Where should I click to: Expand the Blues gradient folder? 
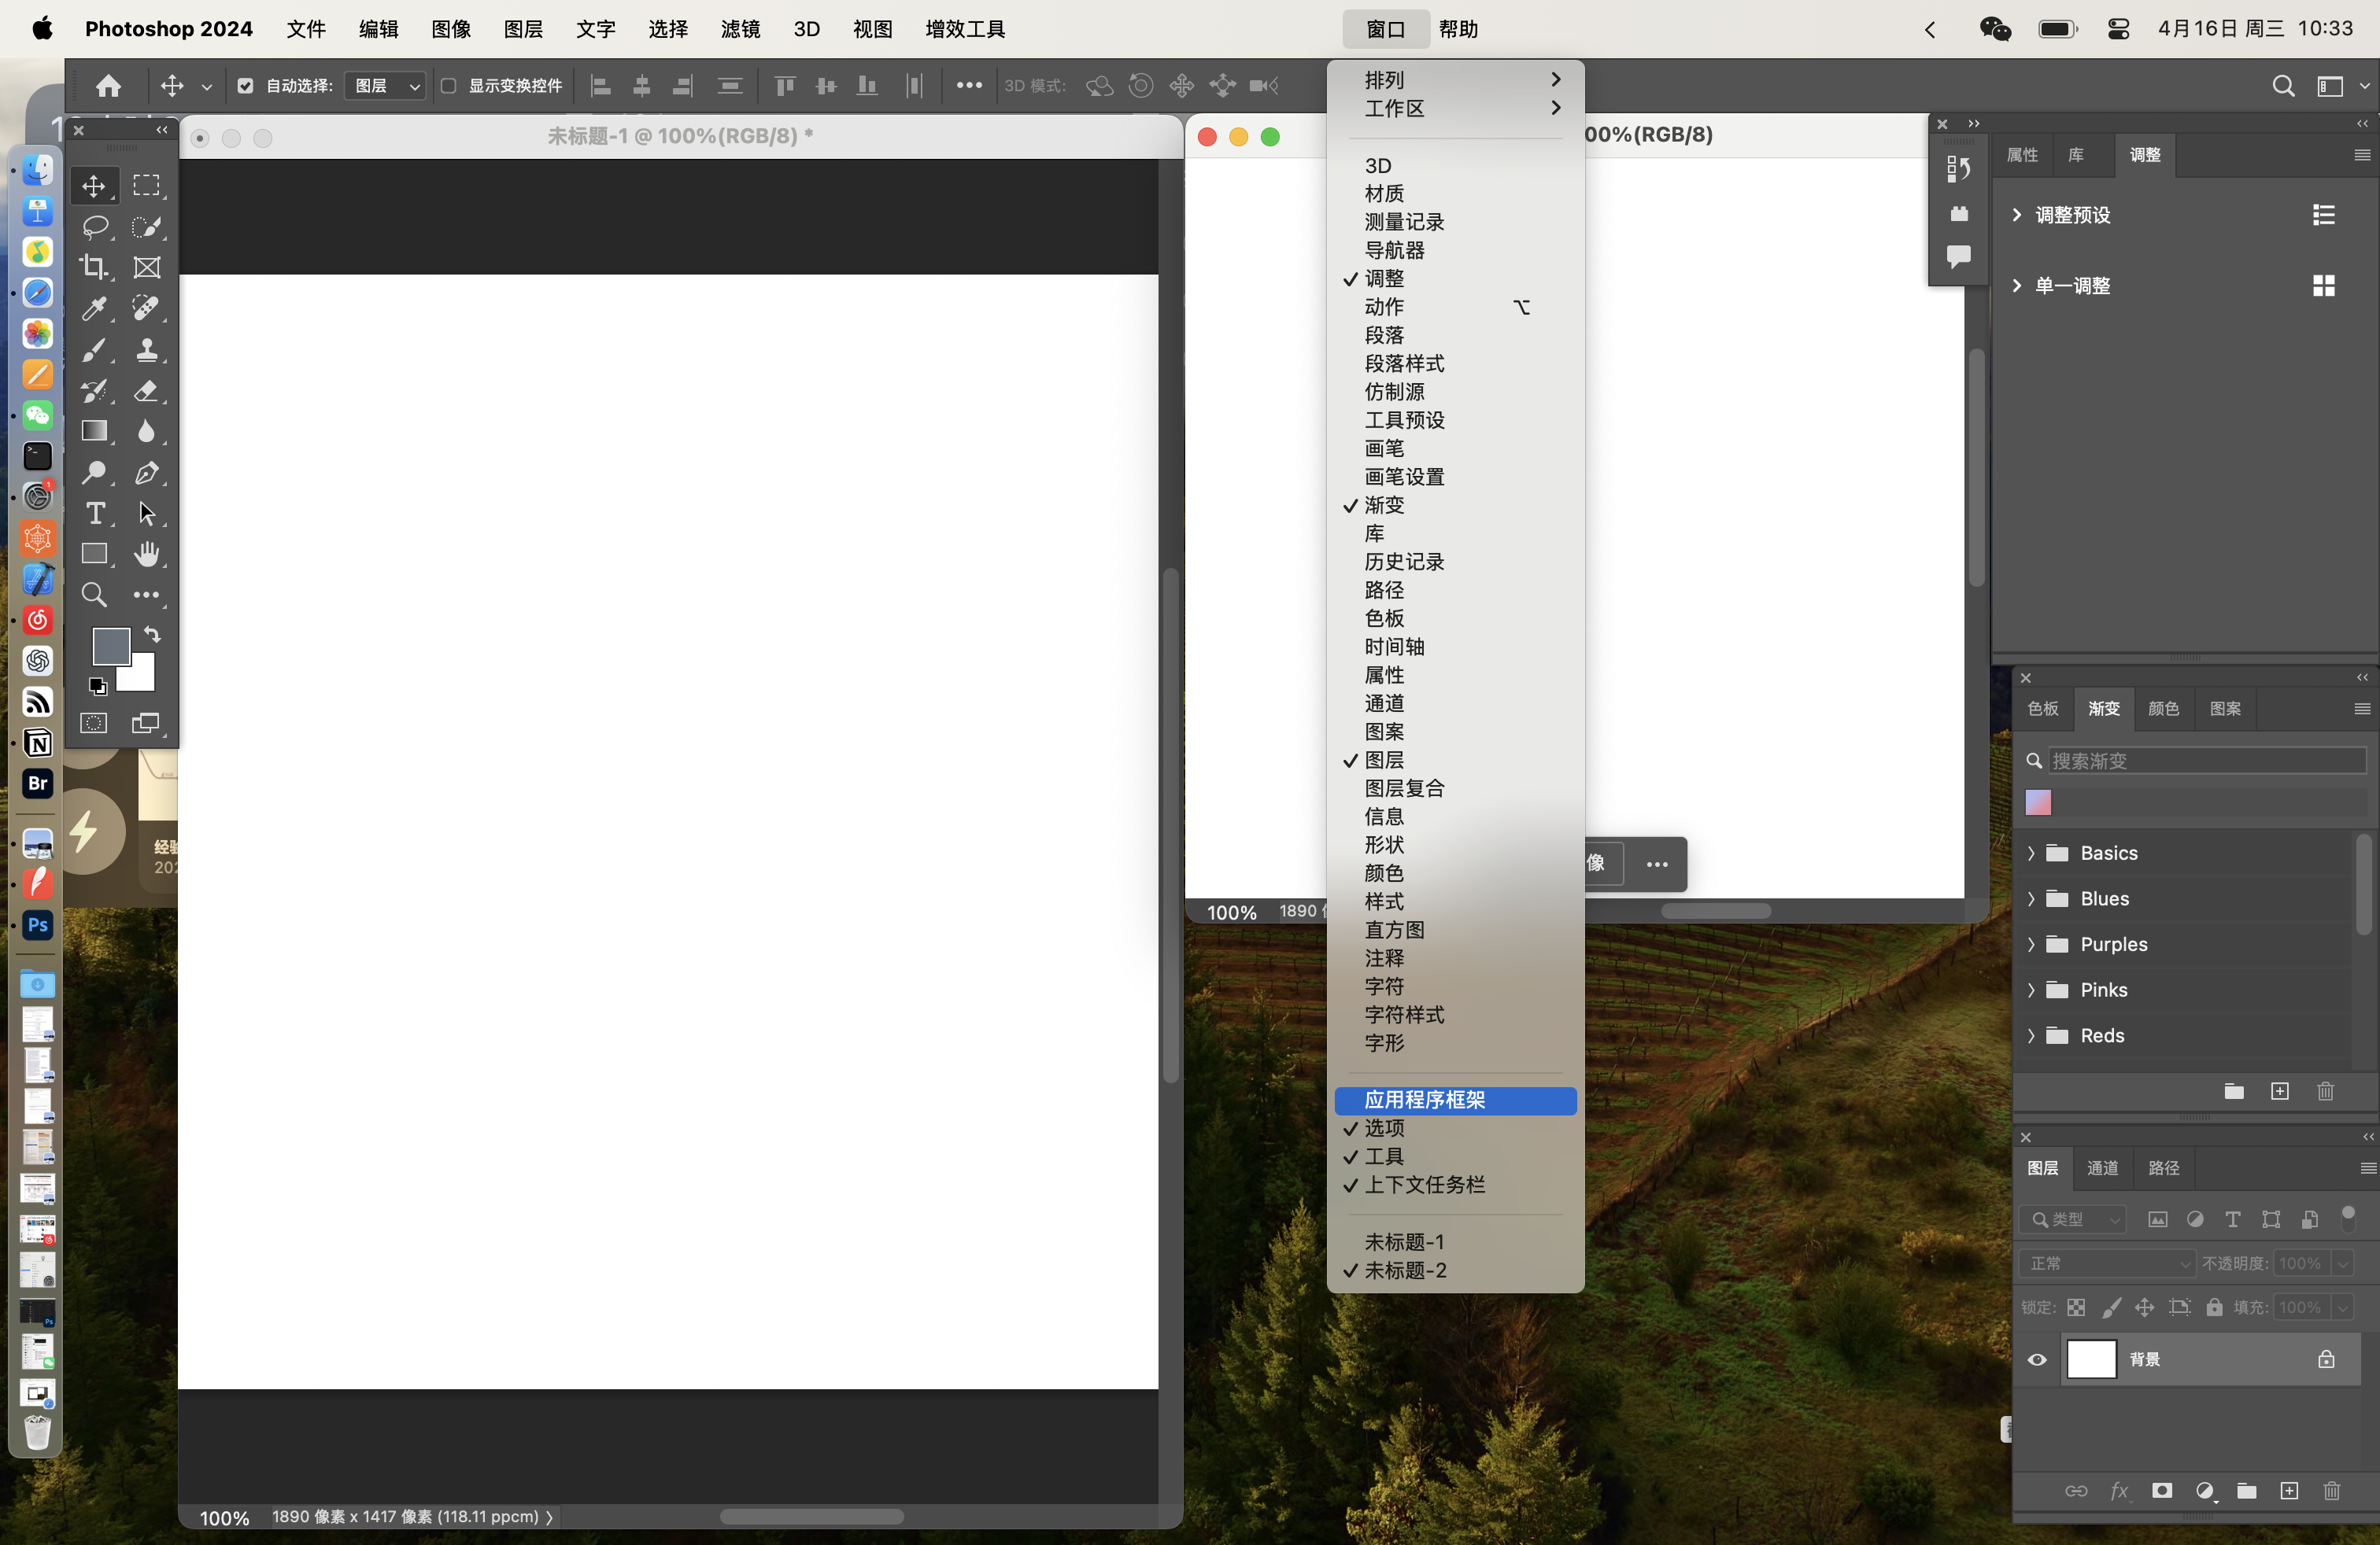tap(2031, 898)
